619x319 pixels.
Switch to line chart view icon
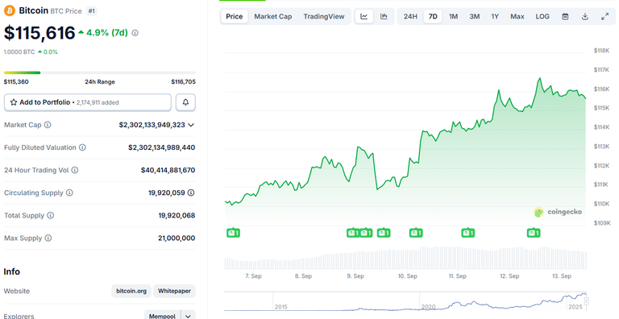tap(364, 16)
